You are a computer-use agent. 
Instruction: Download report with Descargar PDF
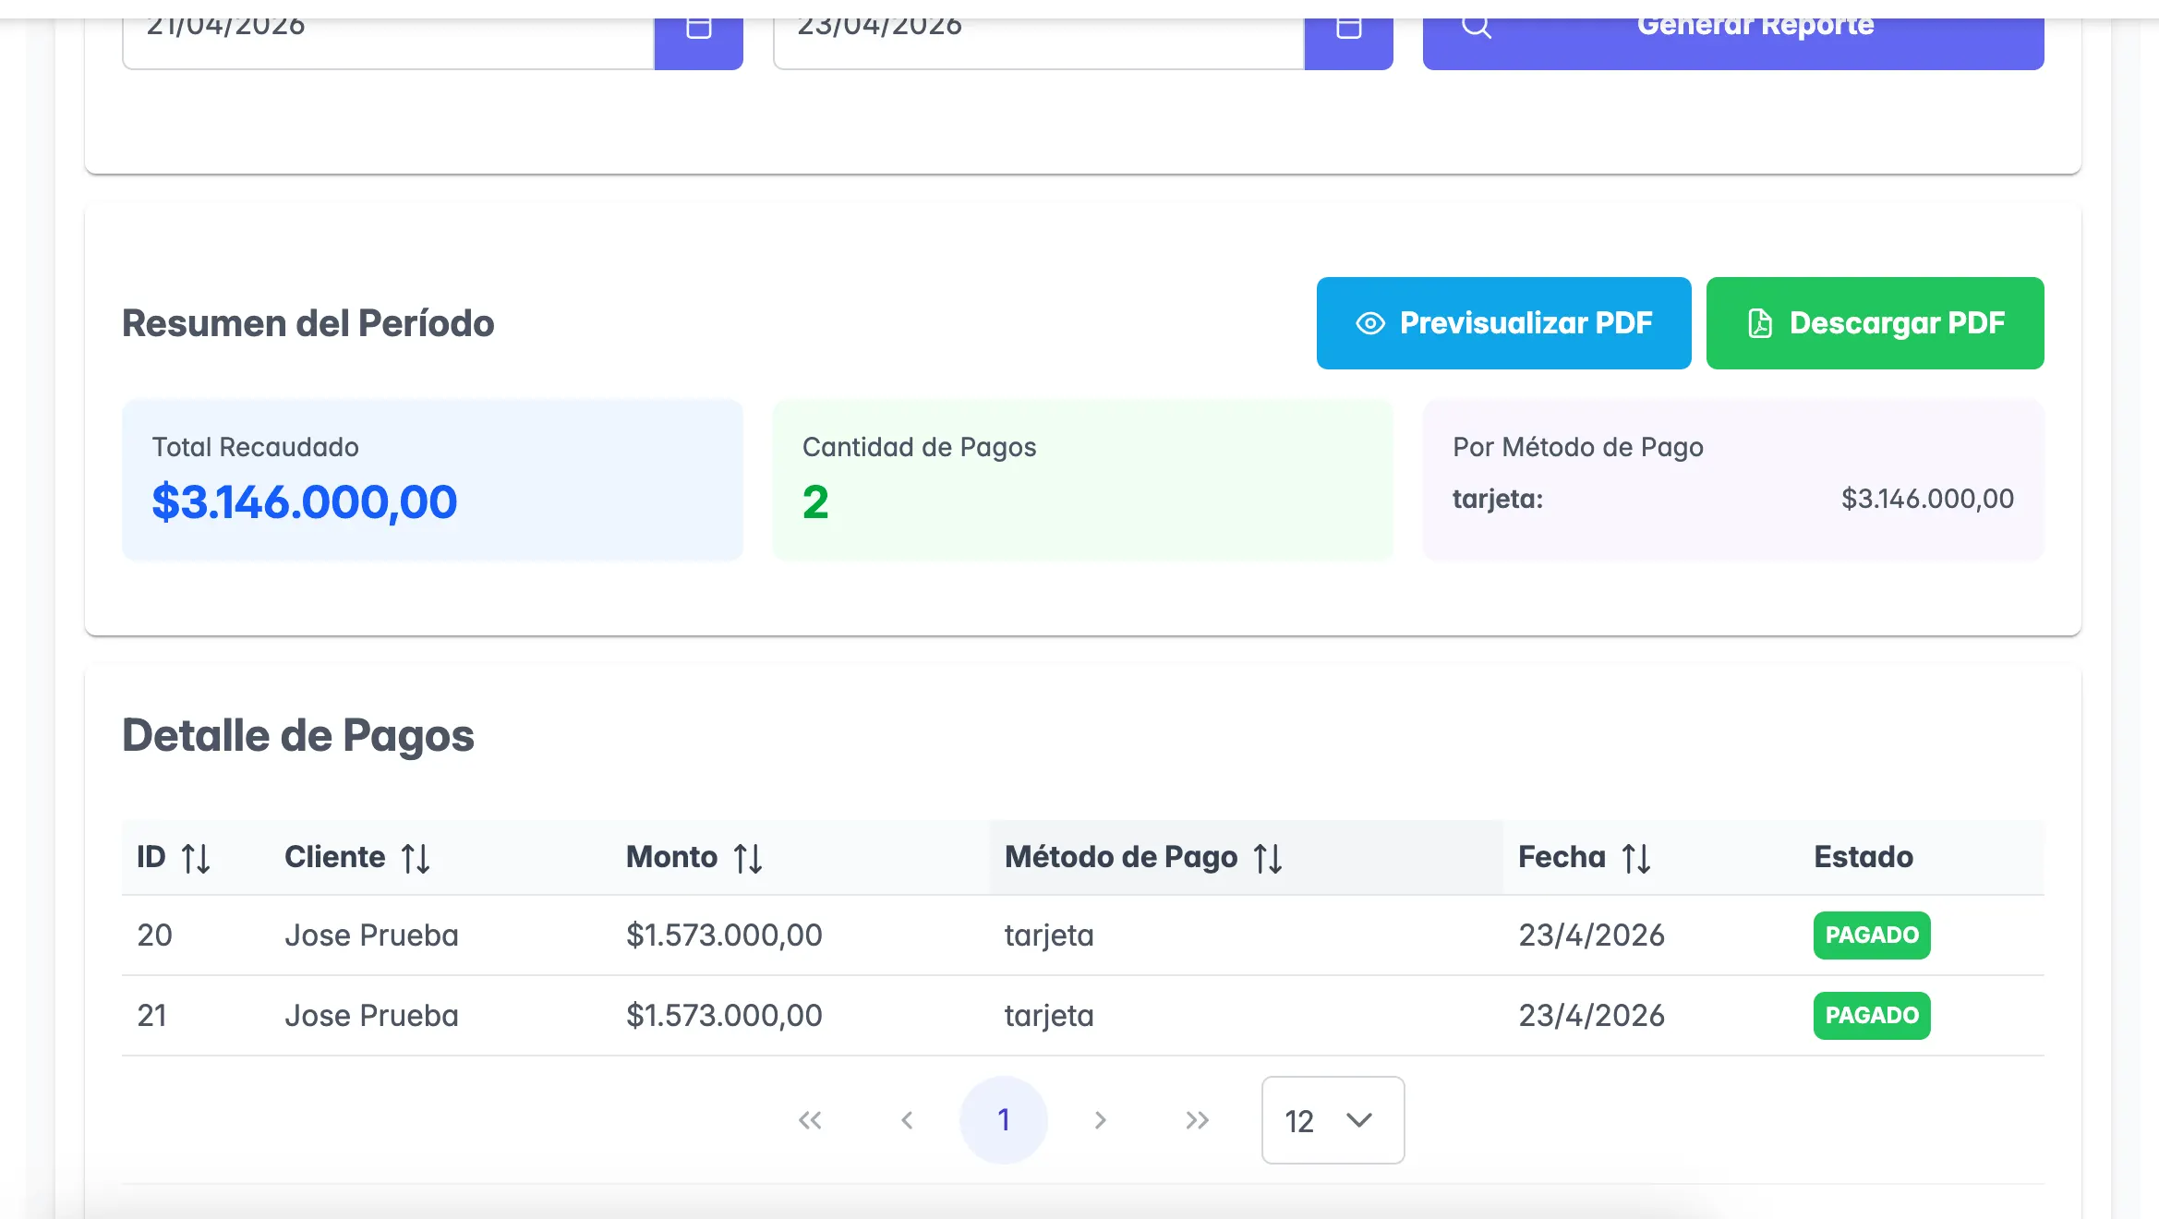pos(1875,323)
